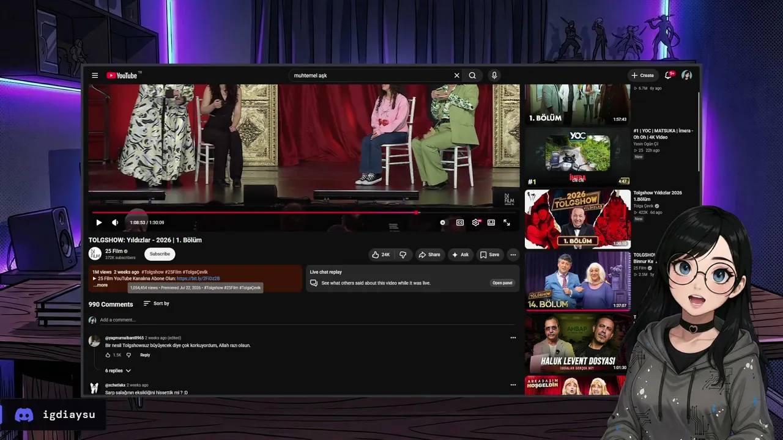Click the Discord icon in the stream overlay
Viewport: 783px width, 440px height.
click(x=24, y=415)
